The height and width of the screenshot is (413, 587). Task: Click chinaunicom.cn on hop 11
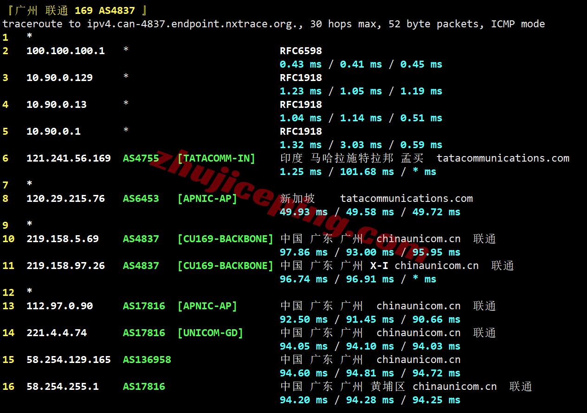[437, 266]
